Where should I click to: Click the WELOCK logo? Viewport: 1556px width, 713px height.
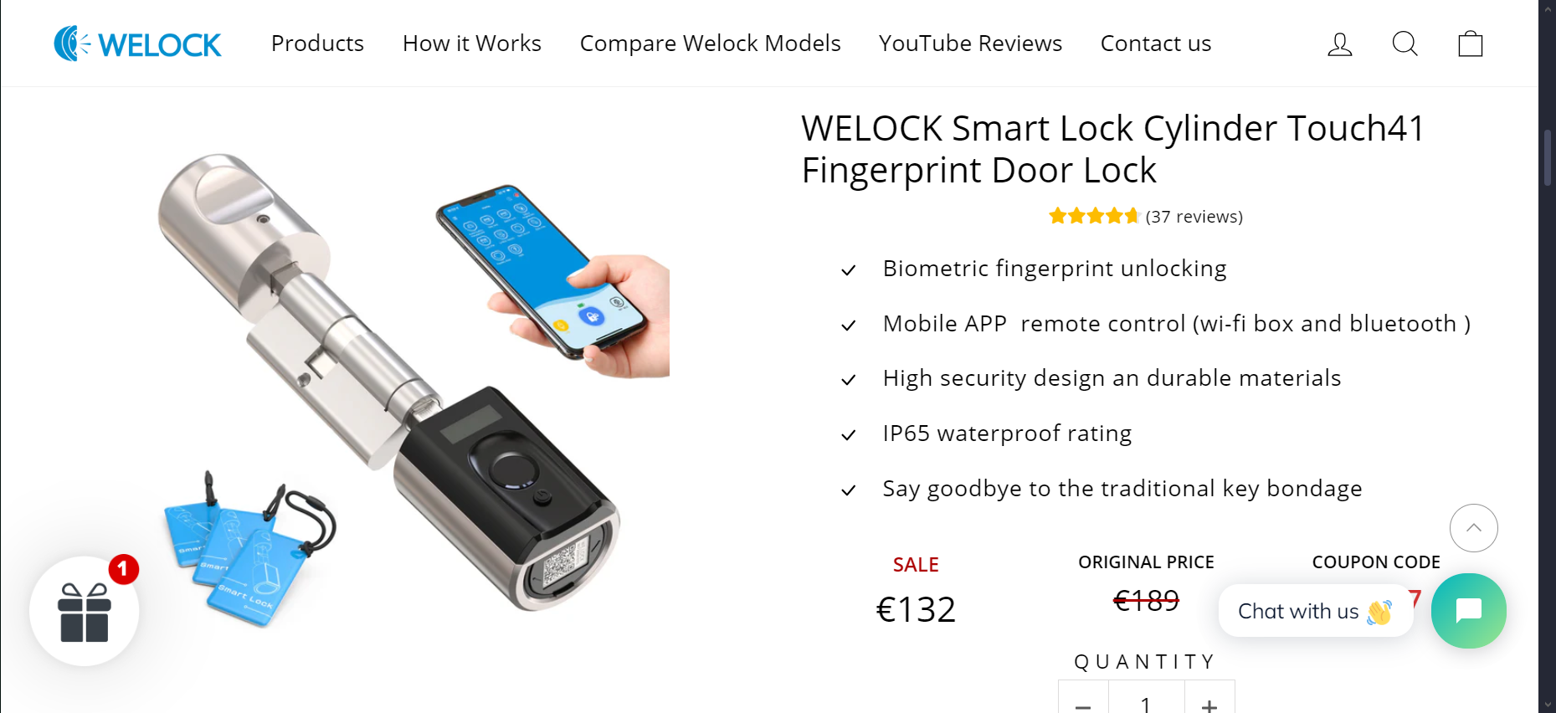point(137,44)
